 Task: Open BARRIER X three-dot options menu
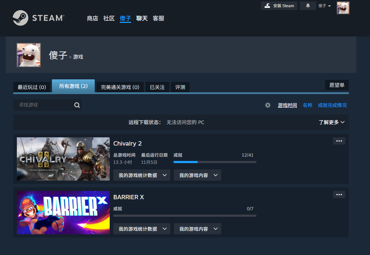click(x=339, y=195)
